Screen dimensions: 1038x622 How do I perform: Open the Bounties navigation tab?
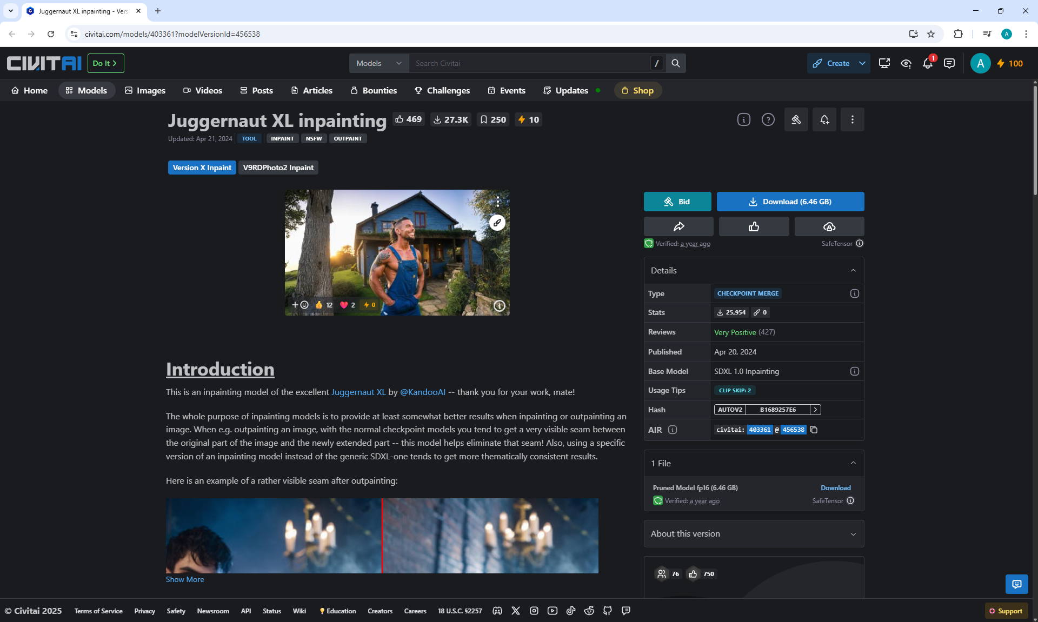coord(374,90)
